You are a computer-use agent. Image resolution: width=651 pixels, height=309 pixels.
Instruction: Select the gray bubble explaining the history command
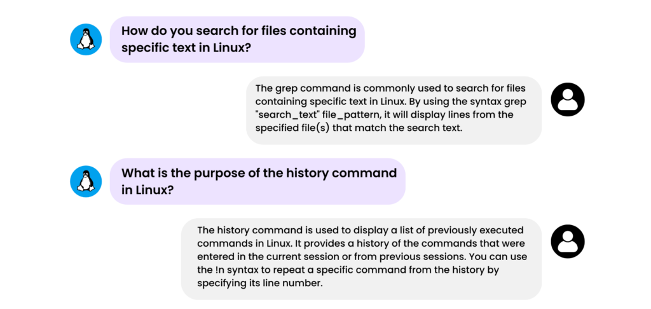pos(361,259)
